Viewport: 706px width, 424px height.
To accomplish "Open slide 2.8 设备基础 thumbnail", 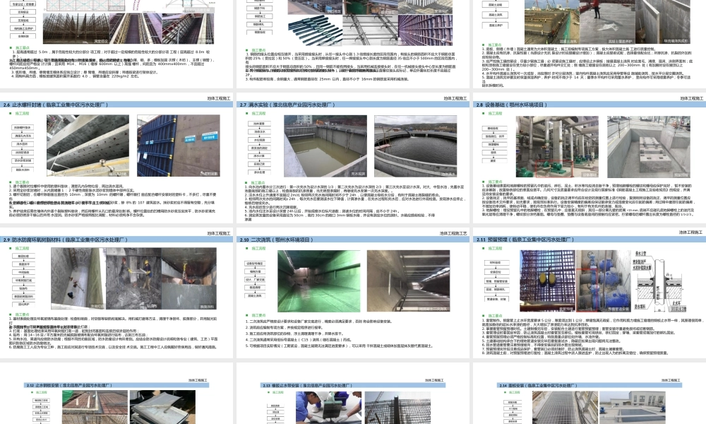I will click(x=590, y=158).
